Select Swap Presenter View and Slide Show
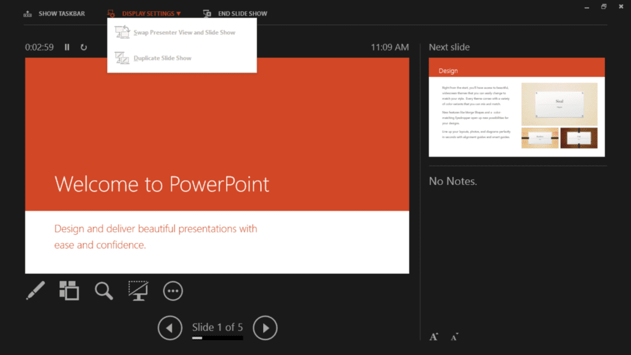This screenshot has height=355, width=631. point(182,32)
